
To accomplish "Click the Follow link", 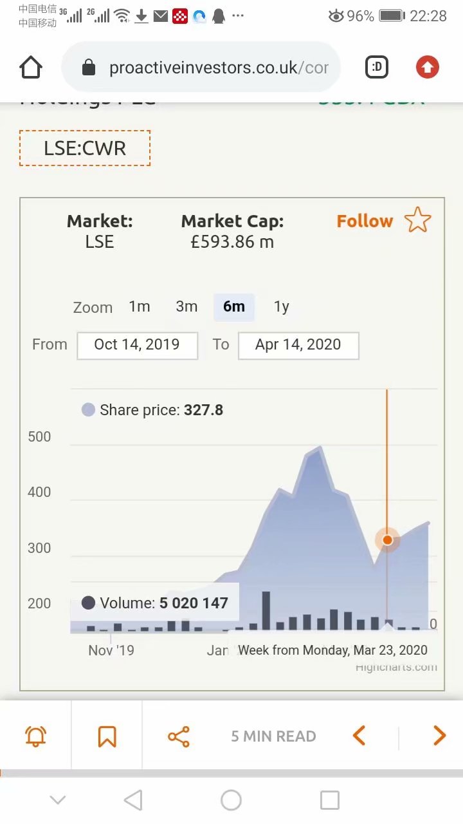I will (365, 221).
